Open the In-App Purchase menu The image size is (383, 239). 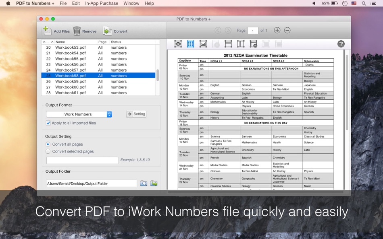(101, 3)
